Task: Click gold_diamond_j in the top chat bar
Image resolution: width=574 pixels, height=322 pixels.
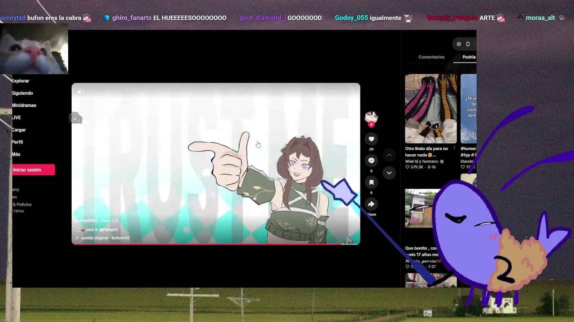Action: tap(263, 18)
